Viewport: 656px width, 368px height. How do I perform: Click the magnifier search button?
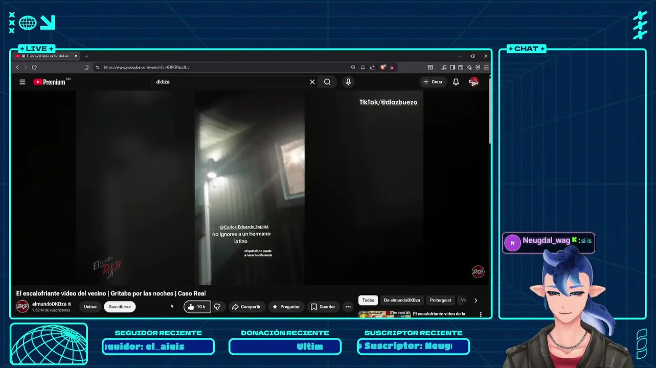coord(327,82)
